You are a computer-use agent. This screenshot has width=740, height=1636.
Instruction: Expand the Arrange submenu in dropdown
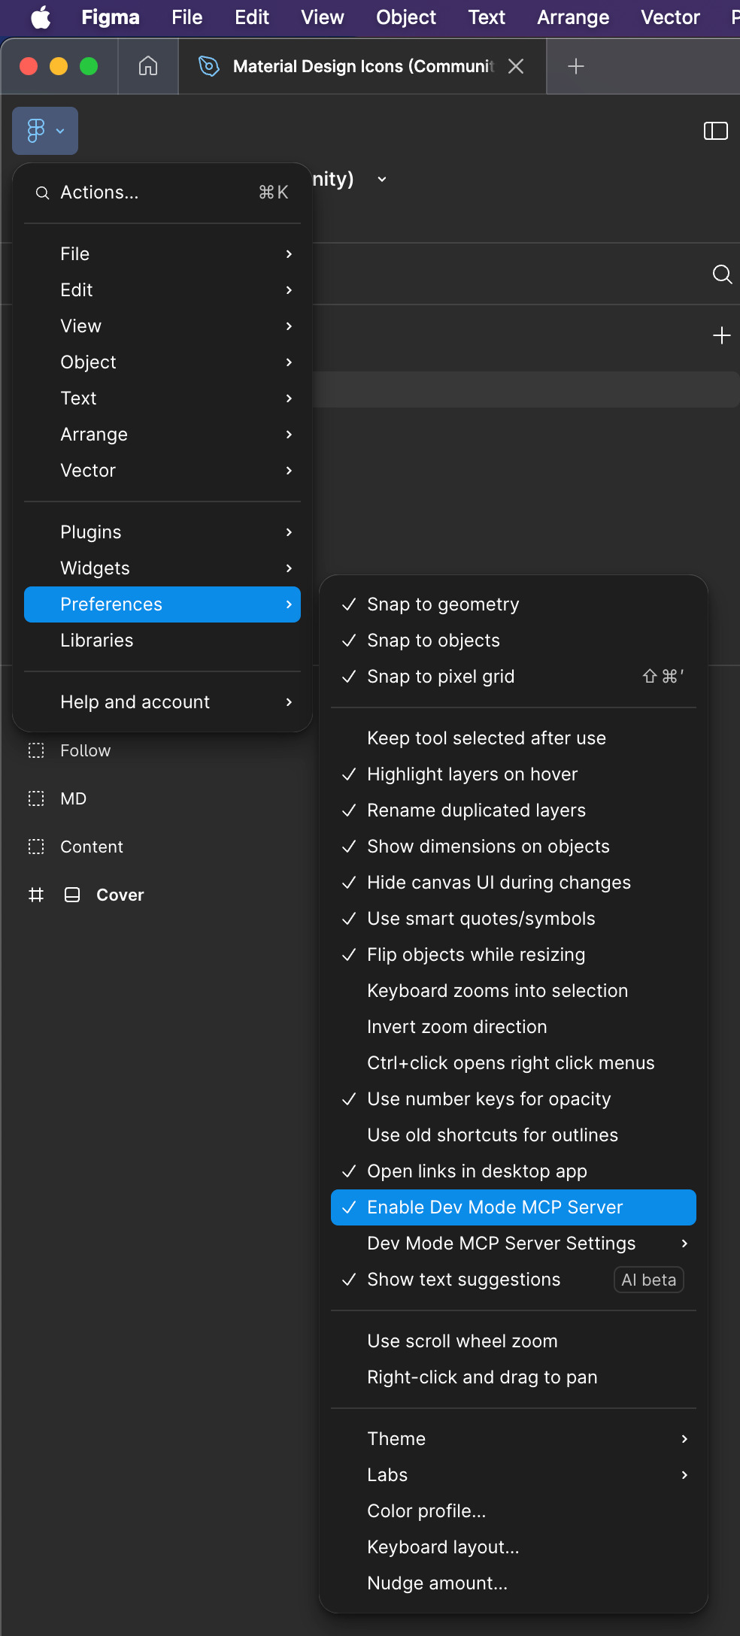162,435
